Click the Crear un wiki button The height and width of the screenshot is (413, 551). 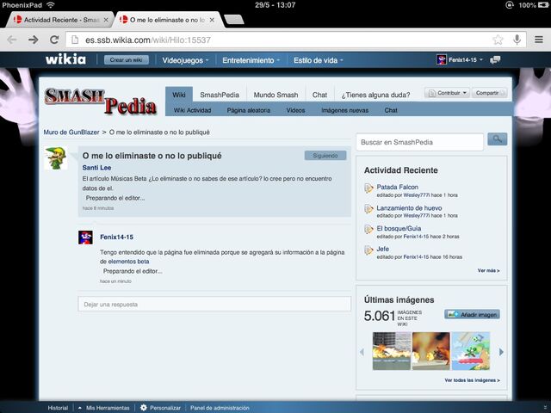point(127,60)
